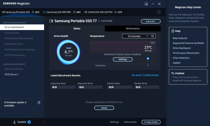Image resolution: width=210 pixels, height=126 pixels.
Task: Click the refresh drives icon
Action: 159,12
